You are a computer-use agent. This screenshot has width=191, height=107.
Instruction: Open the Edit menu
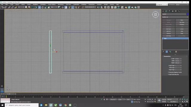click(7, 4)
